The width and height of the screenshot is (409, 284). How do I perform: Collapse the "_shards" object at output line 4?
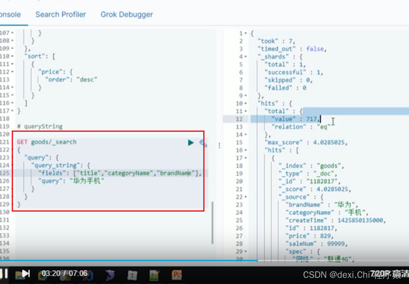pos(246,57)
